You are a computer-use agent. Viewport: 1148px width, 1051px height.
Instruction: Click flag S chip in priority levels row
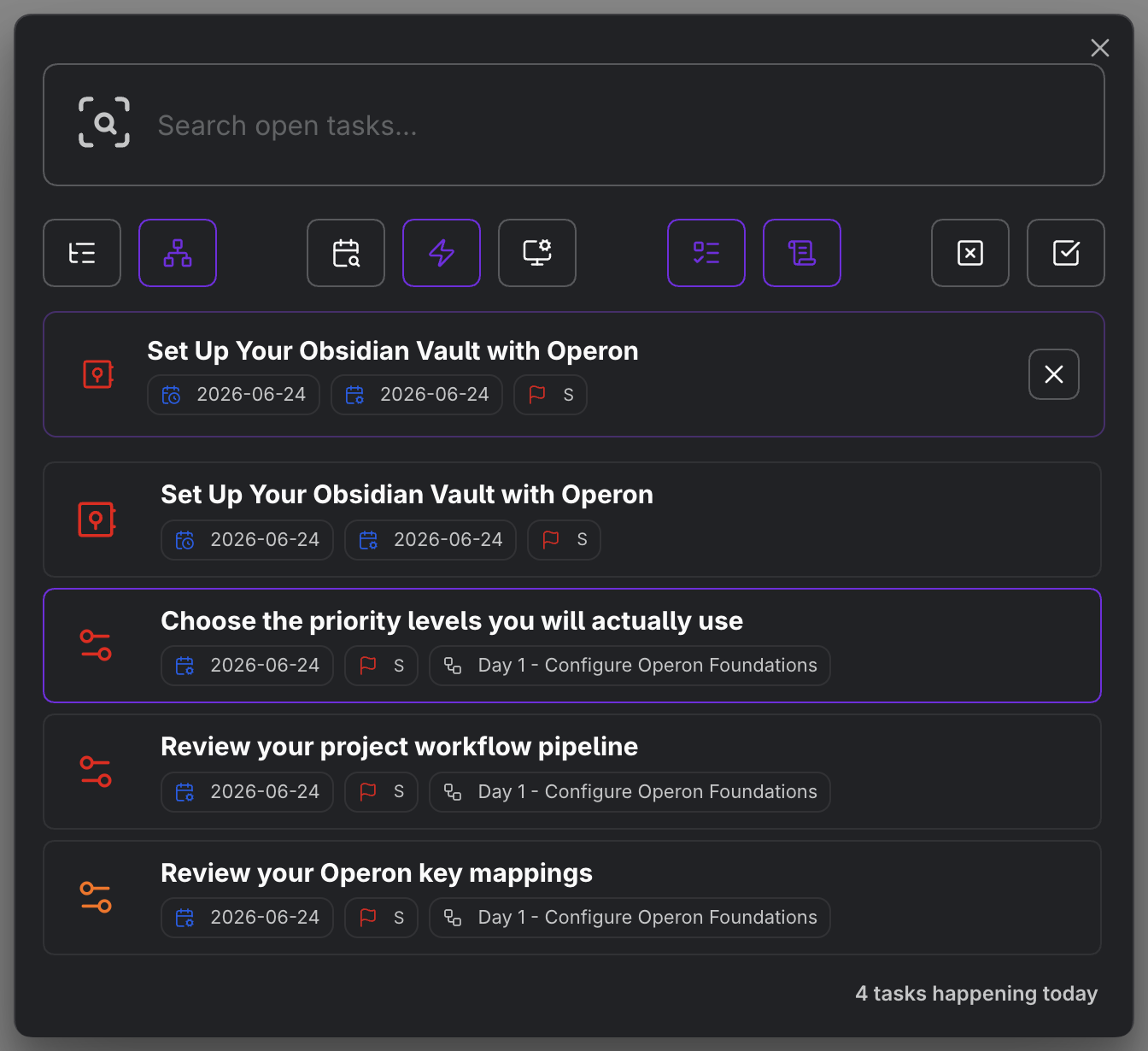[x=381, y=666]
